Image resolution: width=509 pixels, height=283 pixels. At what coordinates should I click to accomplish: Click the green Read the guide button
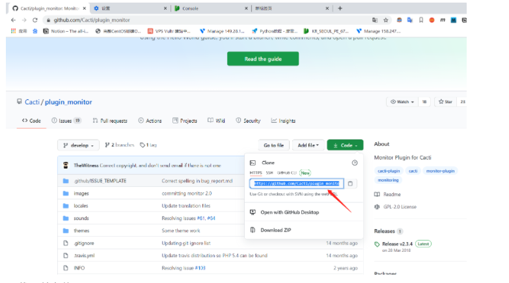tap(262, 59)
